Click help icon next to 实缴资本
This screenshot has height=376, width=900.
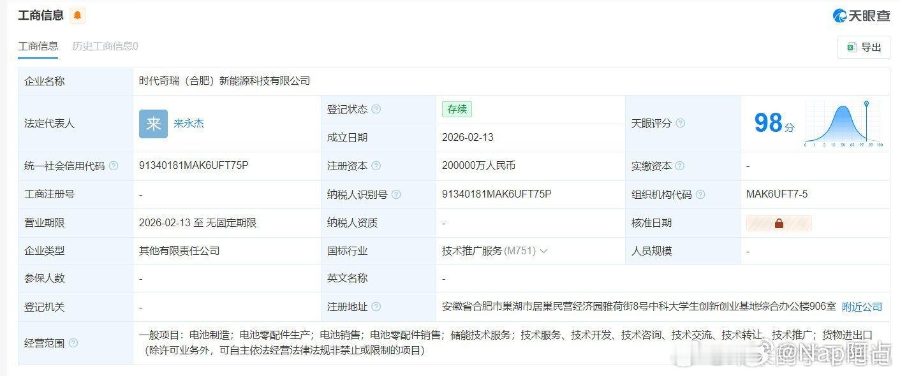[680, 166]
